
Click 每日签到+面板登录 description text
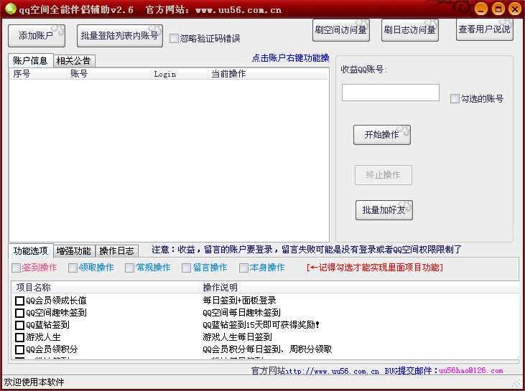(239, 301)
